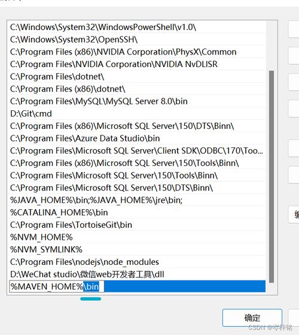Select the System32\OpenSSH\ path entry

point(138,40)
